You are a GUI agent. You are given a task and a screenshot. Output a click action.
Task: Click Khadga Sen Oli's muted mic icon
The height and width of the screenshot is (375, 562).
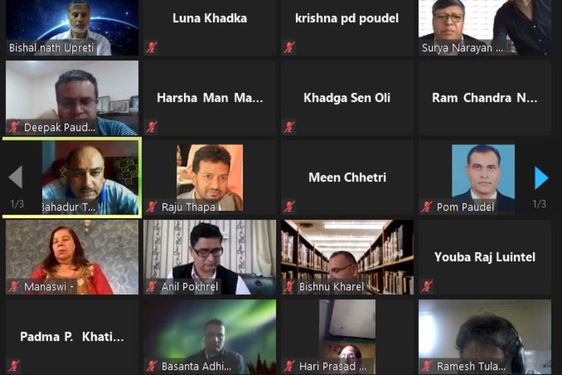click(x=289, y=127)
